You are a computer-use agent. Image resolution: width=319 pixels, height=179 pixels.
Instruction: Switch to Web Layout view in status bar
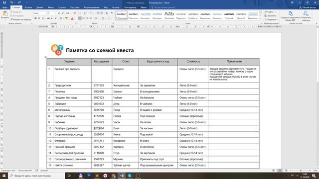coord(286,171)
